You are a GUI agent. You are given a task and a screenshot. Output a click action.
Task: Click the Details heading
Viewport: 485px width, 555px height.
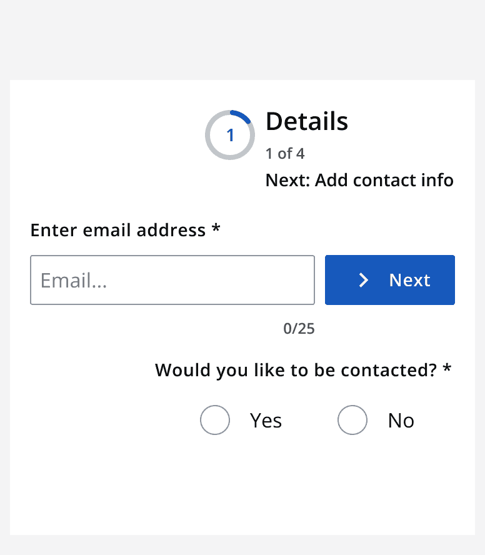[x=306, y=121]
